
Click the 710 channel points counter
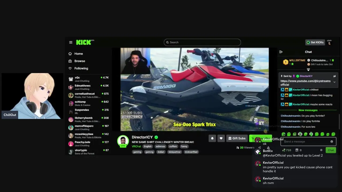click(x=286, y=150)
